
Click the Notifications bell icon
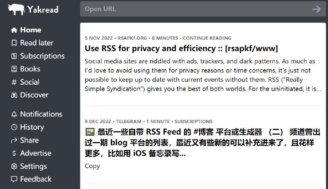[14, 114]
